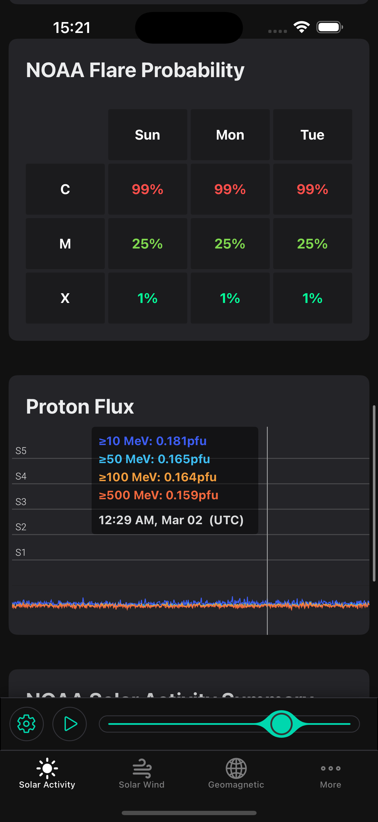Tap the X flare class row label
This screenshot has width=378, height=822.
pos(65,298)
